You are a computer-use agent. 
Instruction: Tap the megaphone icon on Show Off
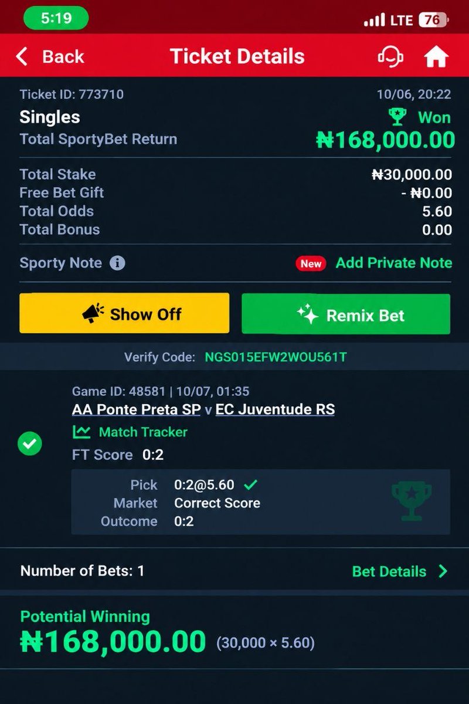click(93, 314)
